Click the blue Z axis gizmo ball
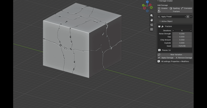Image resolution: width=207 pixels, height=108 pixels. click(x=147, y=2)
